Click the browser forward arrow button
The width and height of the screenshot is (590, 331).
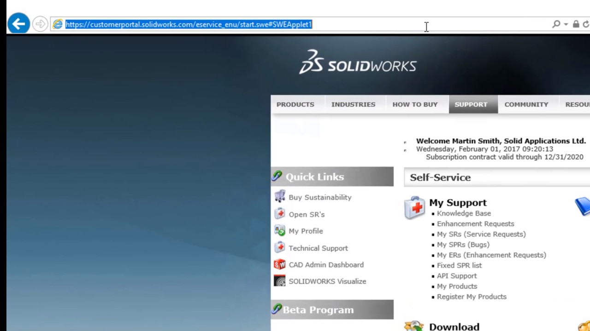pos(40,24)
